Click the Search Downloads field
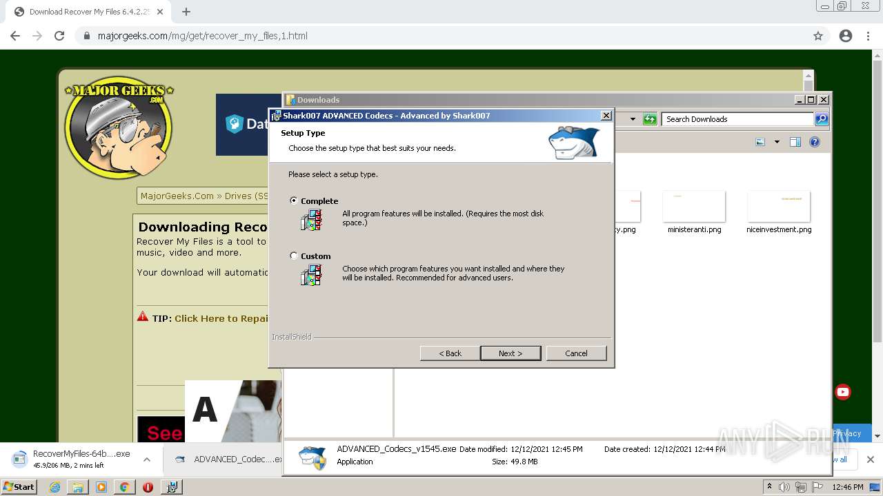Screen dimensions: 883x496 pyautogui.click(x=737, y=119)
